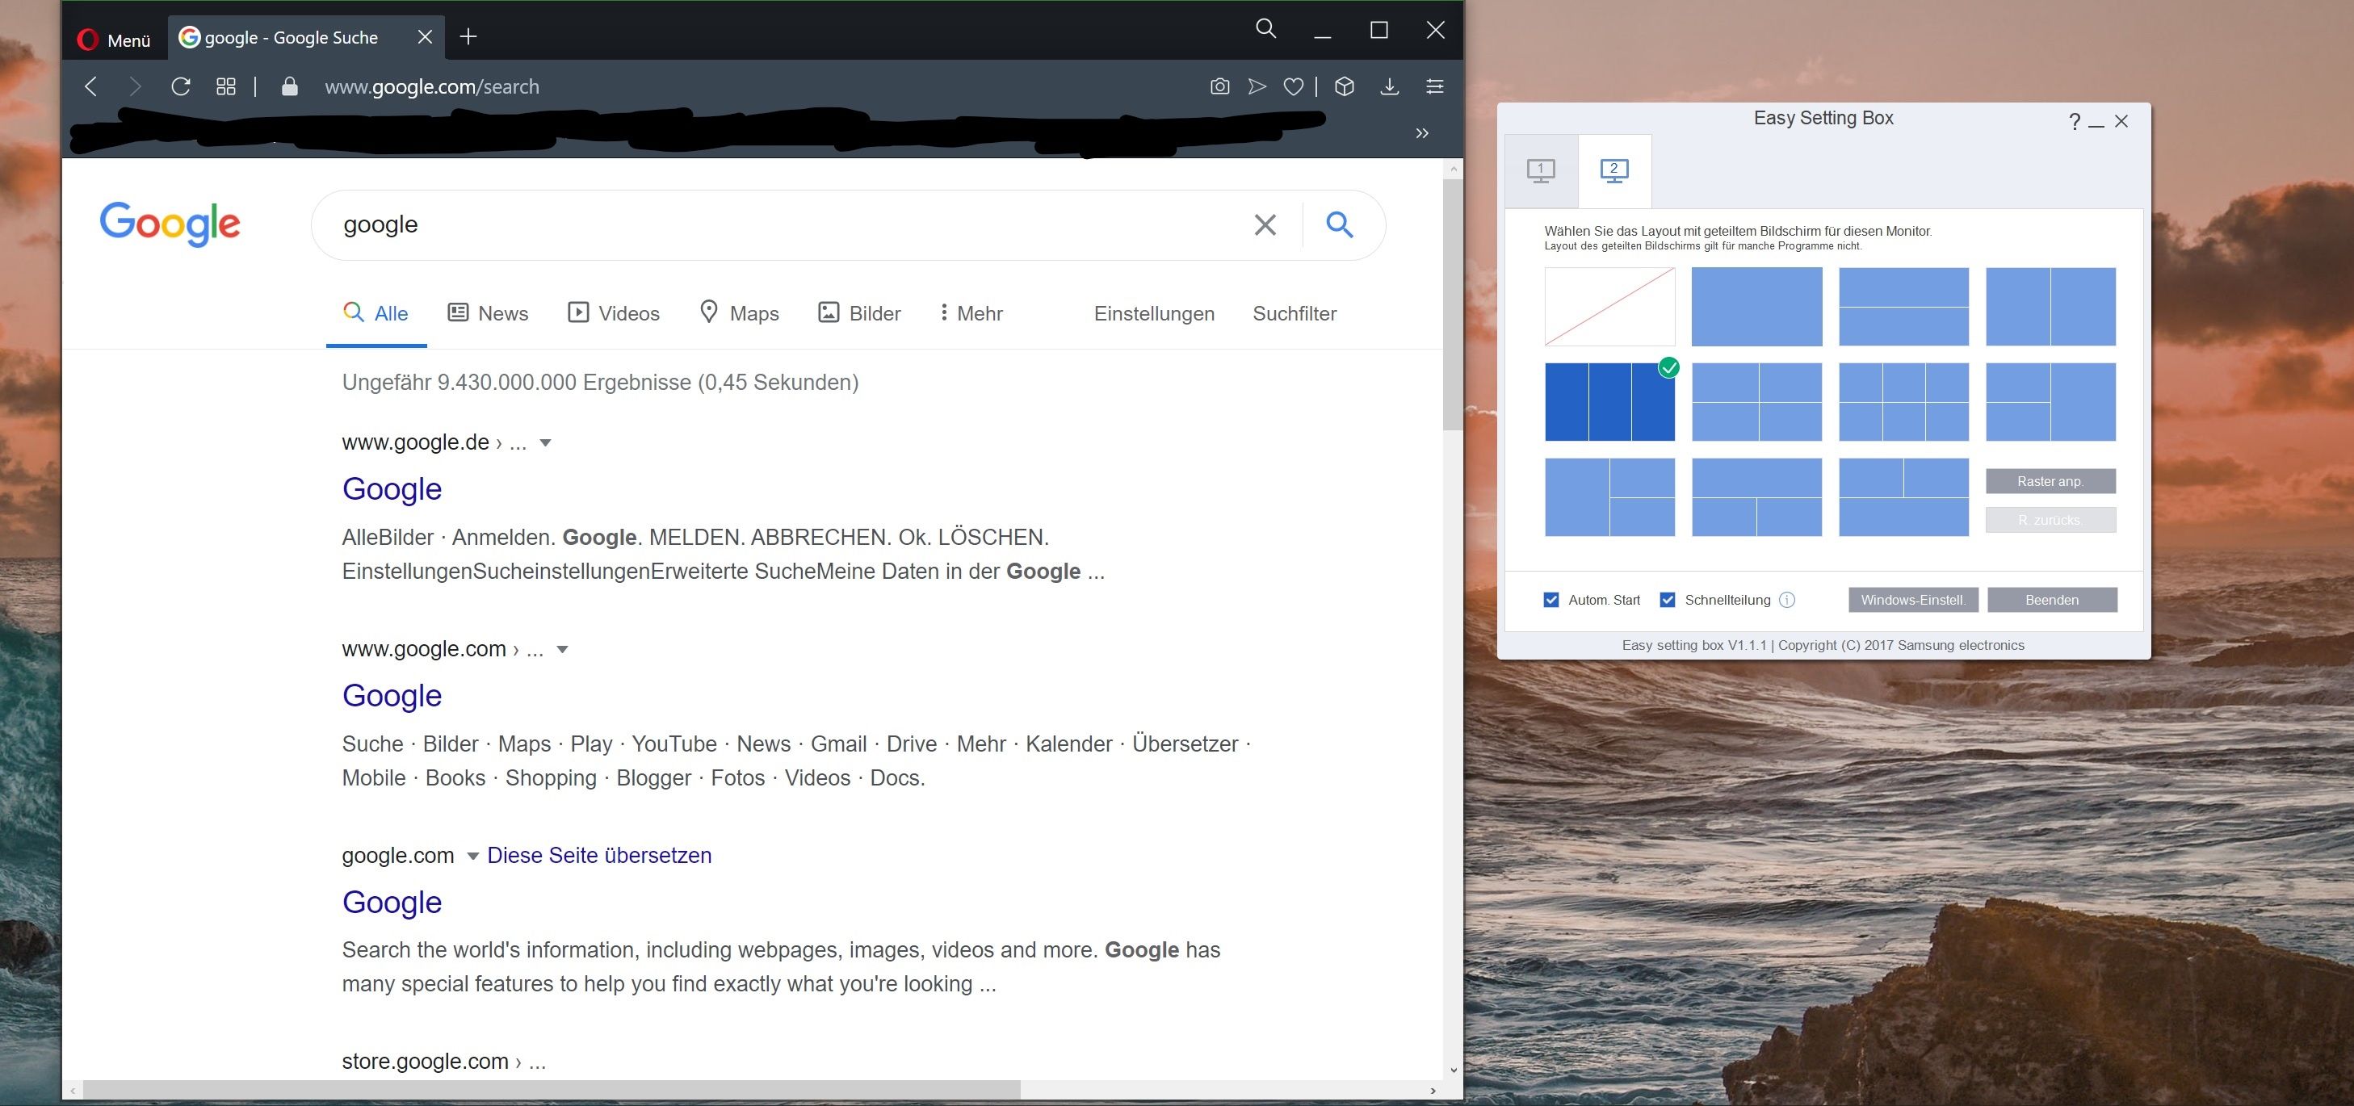Screen dimensions: 2354x1106
Task: Click the vertical scrollbar thumb in browser
Action: 1453,304
